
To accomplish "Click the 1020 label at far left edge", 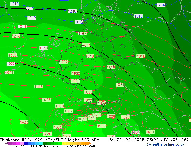I will [12, 55].
